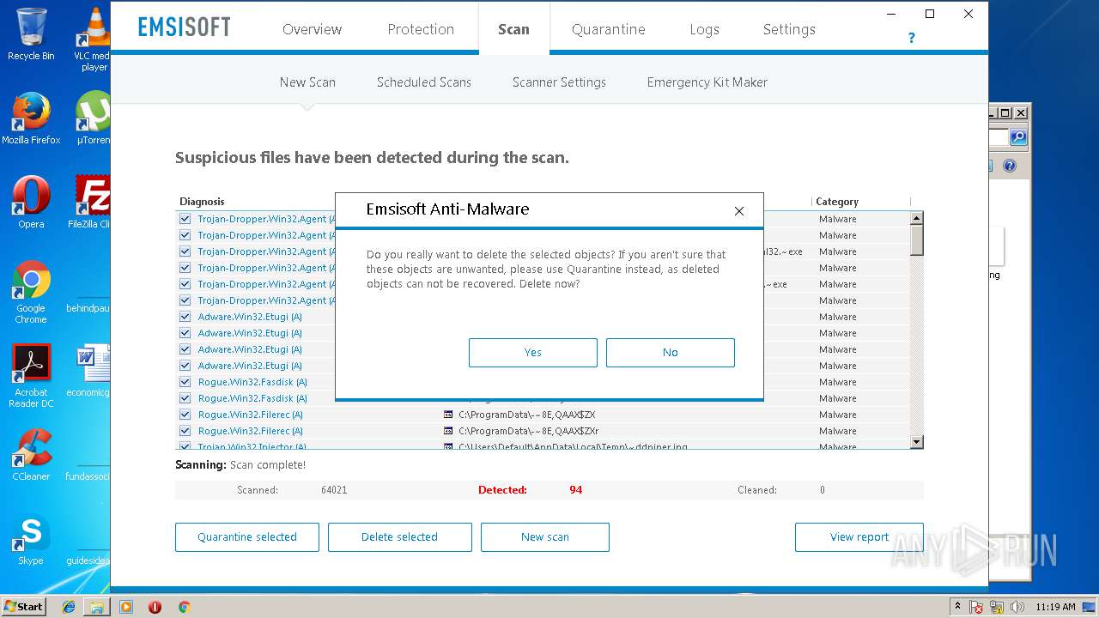Maximize the background window
Image resolution: width=1099 pixels, height=618 pixels.
coord(1006,112)
